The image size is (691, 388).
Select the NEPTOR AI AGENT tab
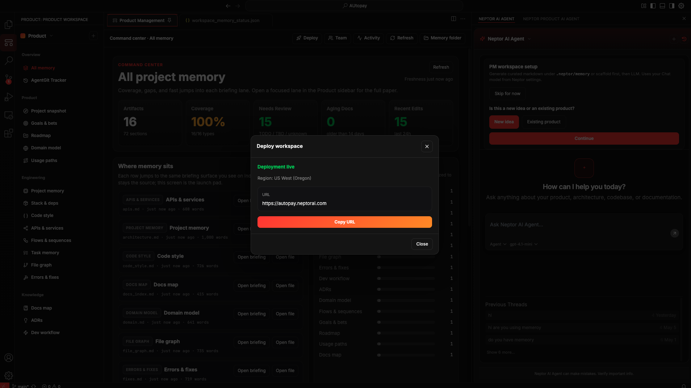click(497, 19)
